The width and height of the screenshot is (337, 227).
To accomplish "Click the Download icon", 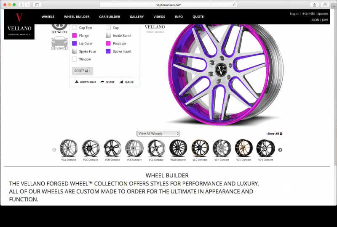I will pyautogui.click(x=77, y=82).
